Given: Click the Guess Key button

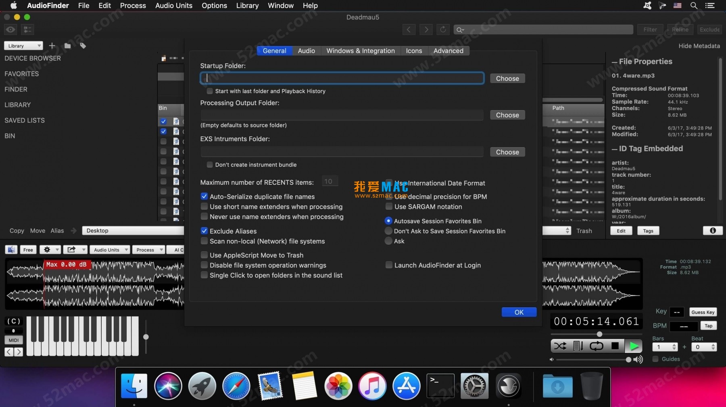Looking at the screenshot, I should pos(703,312).
